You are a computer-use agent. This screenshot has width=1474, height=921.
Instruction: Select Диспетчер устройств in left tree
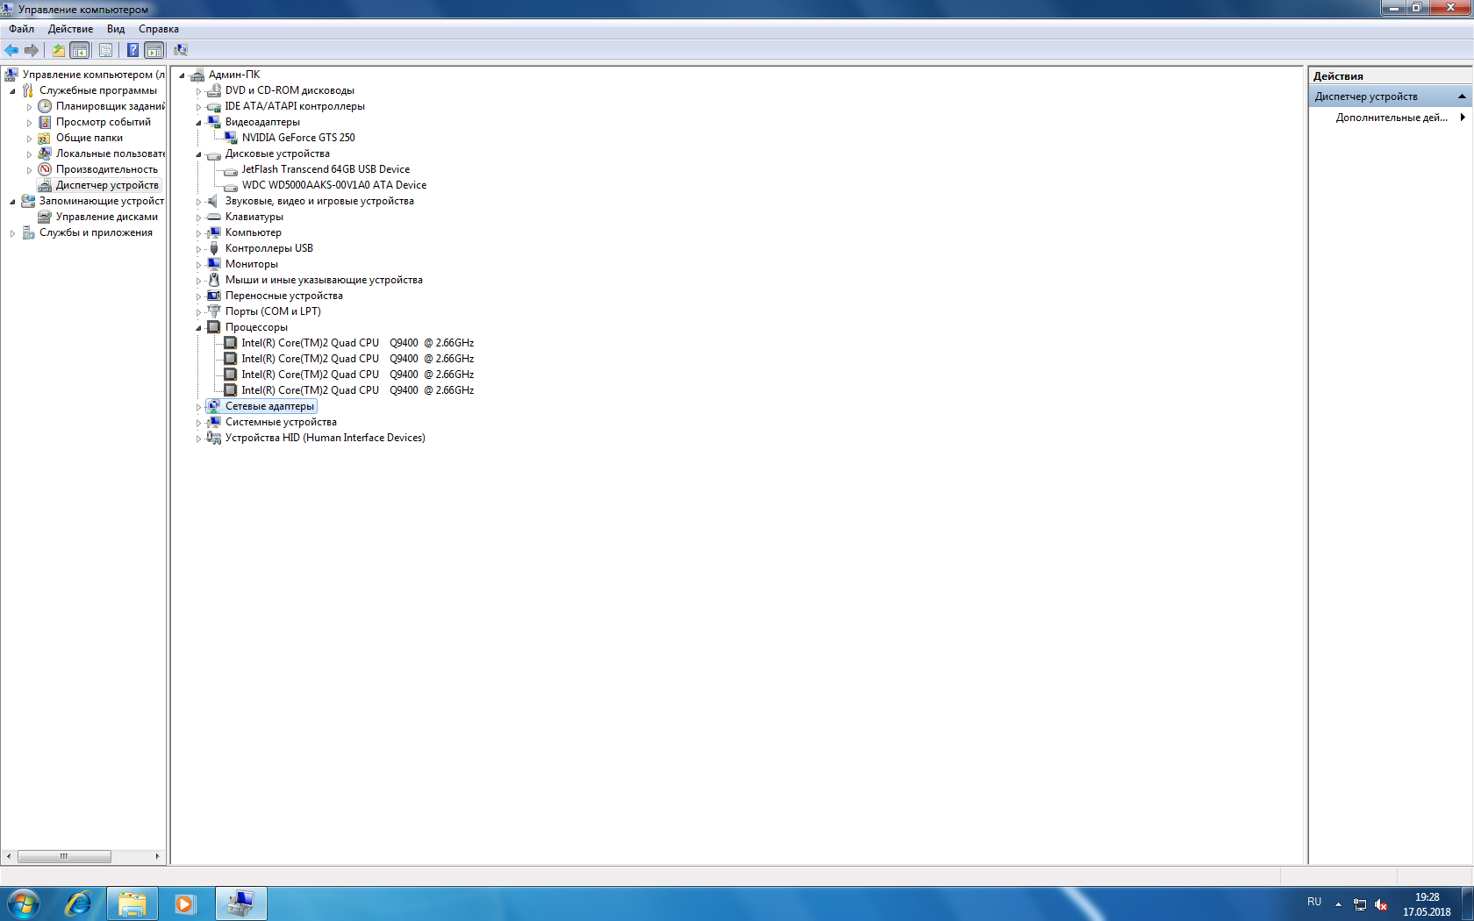point(107,185)
